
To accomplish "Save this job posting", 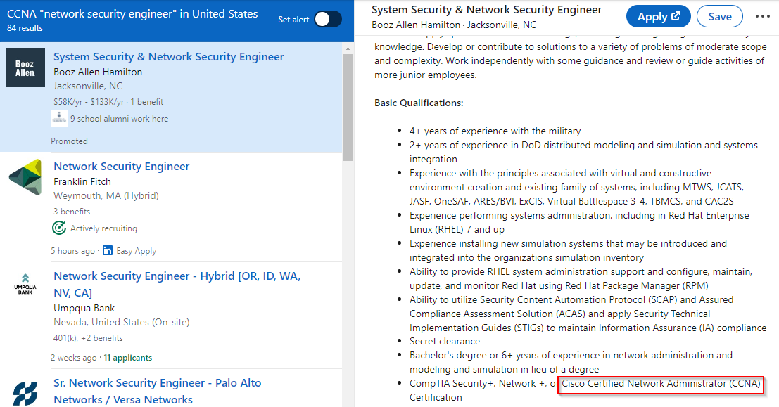I will 719,17.
